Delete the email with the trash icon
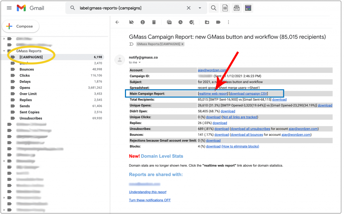Viewport: 344px width, 214px height. click(154, 22)
